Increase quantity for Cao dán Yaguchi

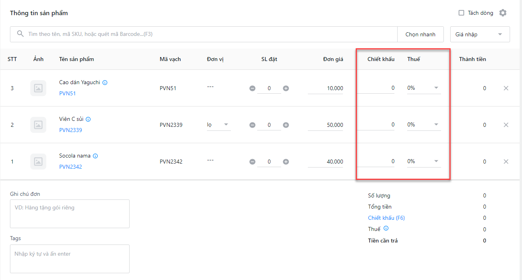coord(286,88)
